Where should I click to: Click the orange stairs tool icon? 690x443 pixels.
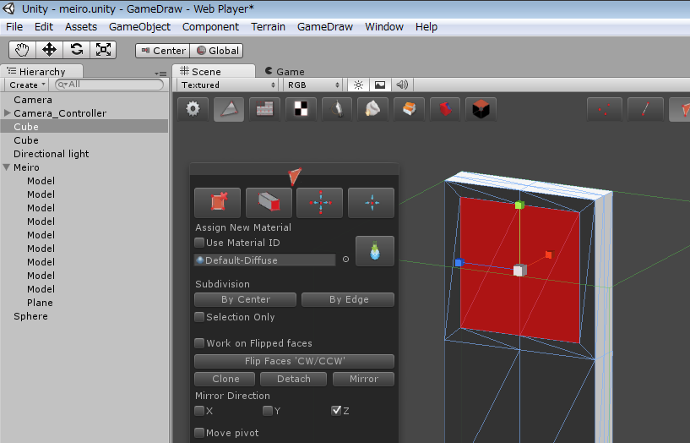tap(409, 109)
